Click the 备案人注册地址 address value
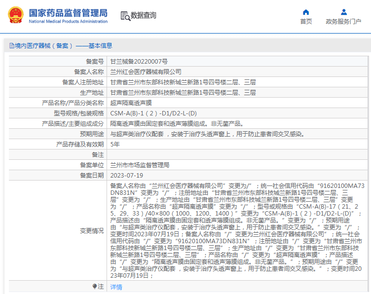Viewport: 371px width, 294px height. tap(183, 82)
